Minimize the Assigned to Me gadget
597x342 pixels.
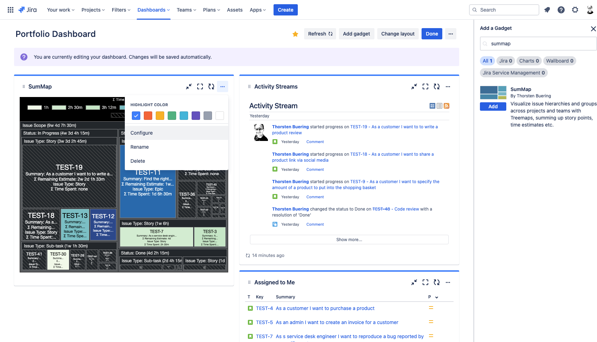click(x=414, y=282)
